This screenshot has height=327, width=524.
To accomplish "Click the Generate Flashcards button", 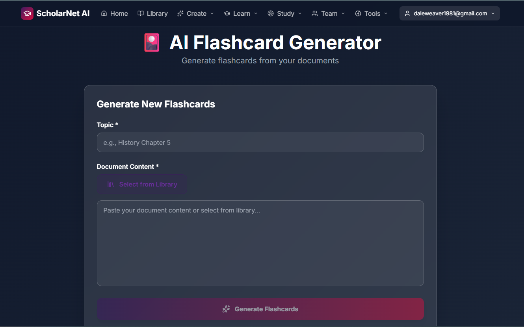I will point(260,309).
